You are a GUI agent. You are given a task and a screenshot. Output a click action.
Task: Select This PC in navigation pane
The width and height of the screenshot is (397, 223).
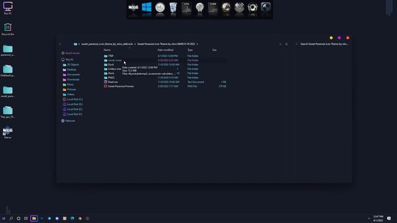coord(68,59)
